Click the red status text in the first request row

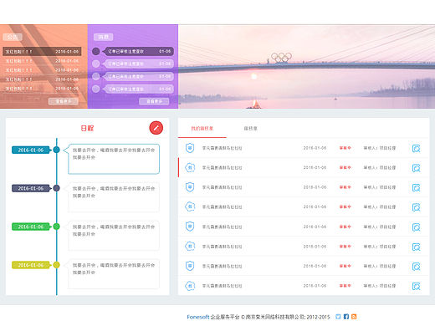pyautogui.click(x=345, y=148)
